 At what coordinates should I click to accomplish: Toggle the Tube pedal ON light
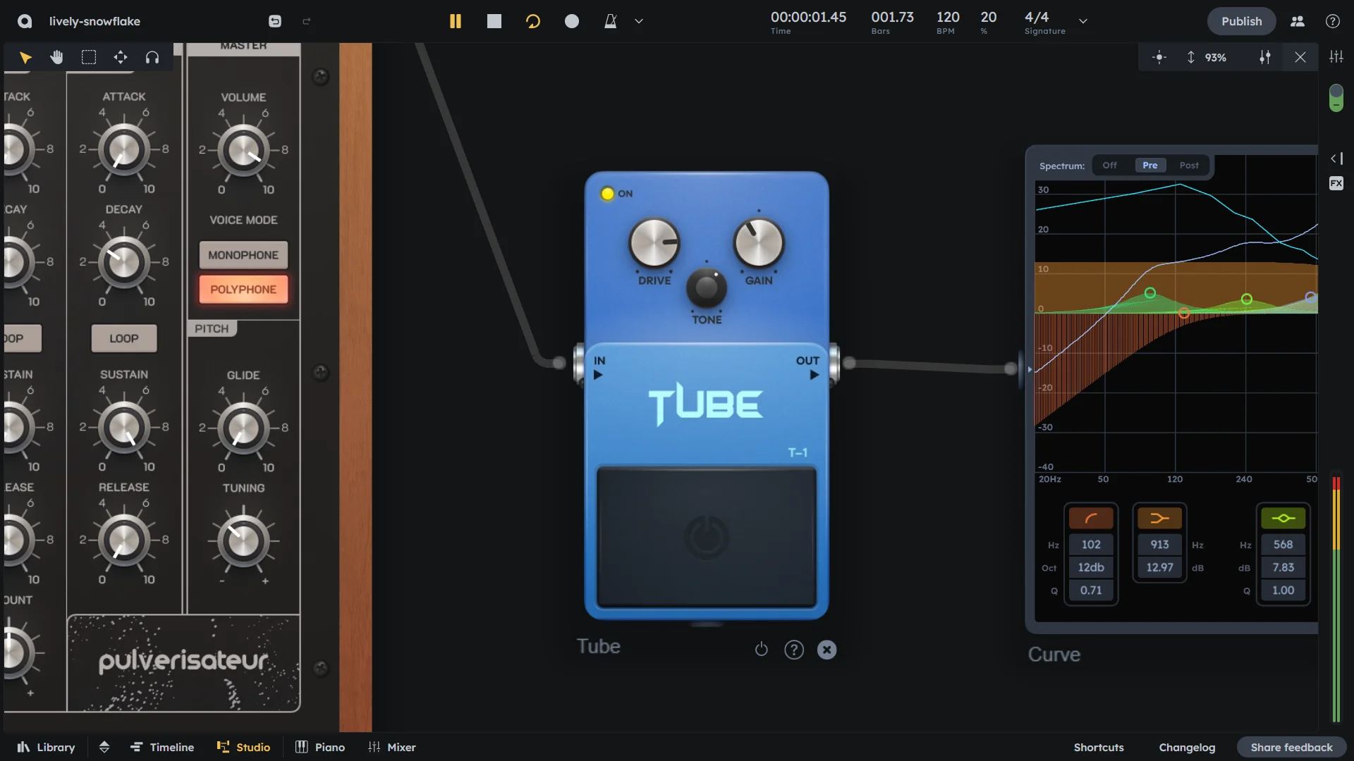606,193
